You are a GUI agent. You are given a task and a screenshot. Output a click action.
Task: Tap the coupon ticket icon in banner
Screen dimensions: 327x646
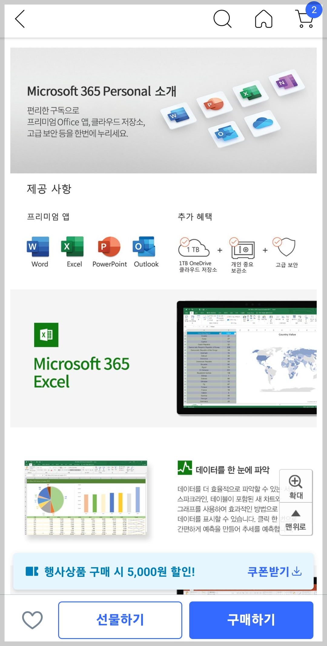pos(32,571)
